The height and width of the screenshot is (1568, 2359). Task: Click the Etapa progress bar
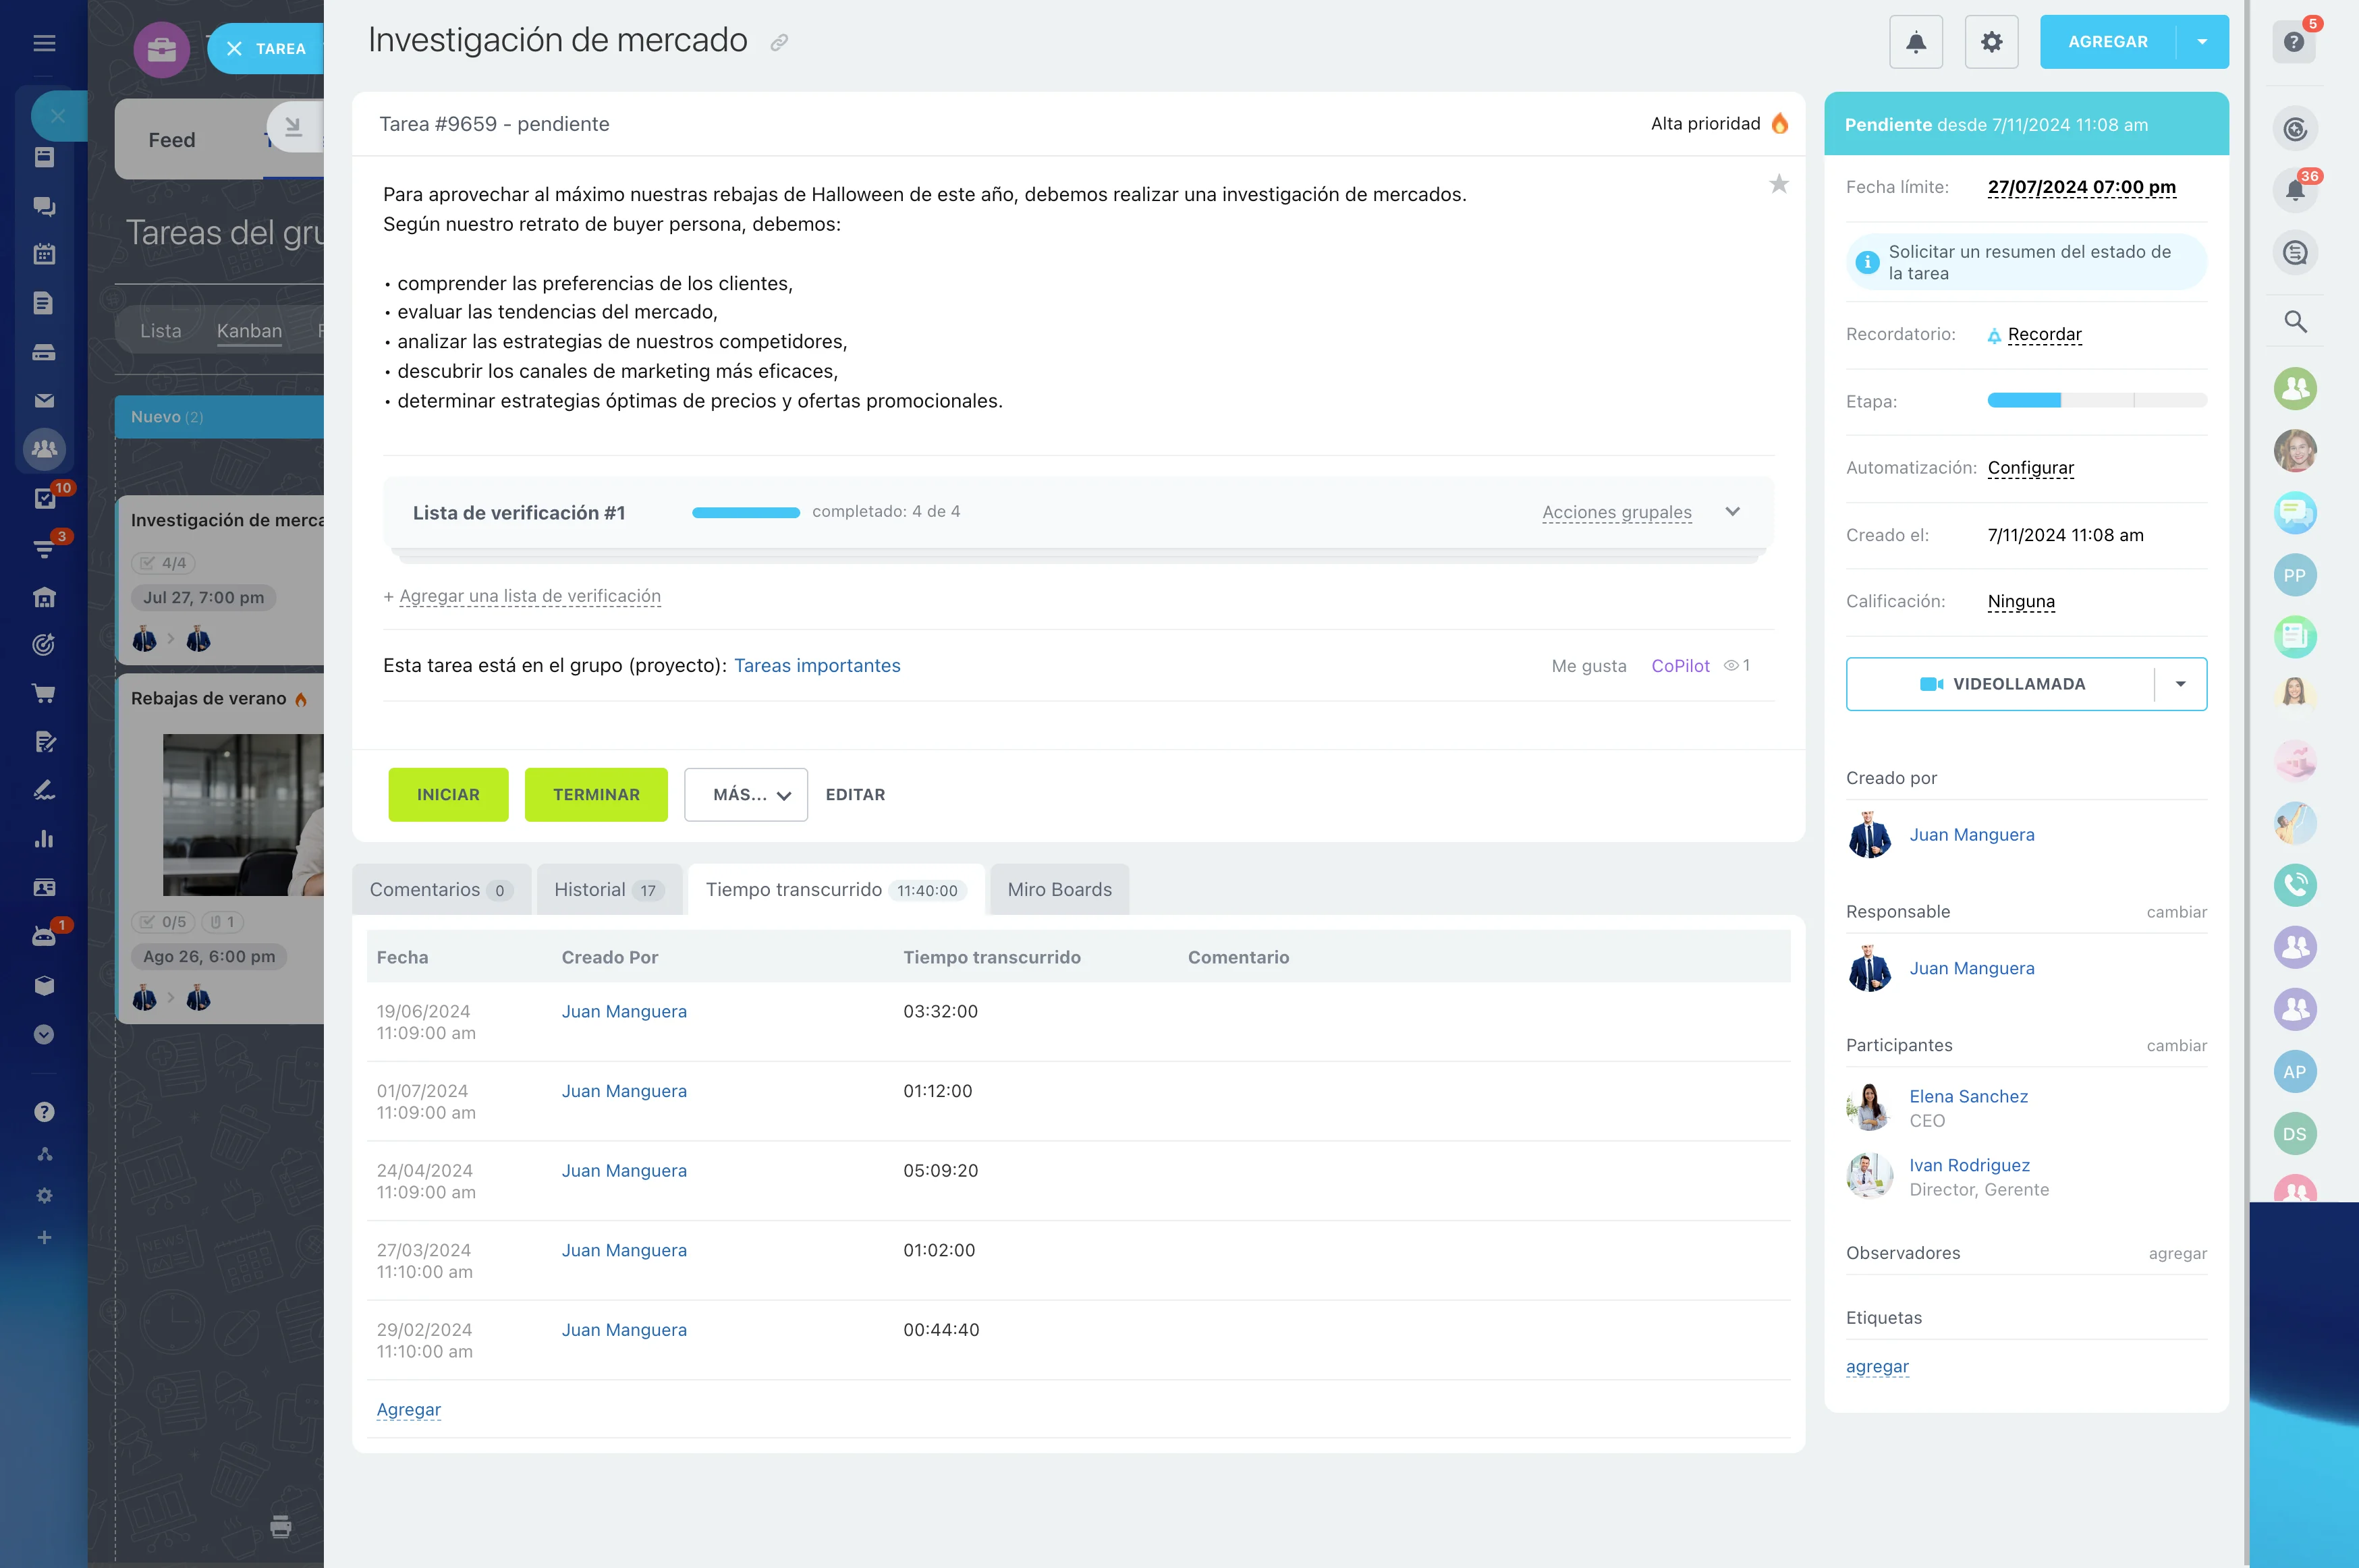[x=2096, y=401]
